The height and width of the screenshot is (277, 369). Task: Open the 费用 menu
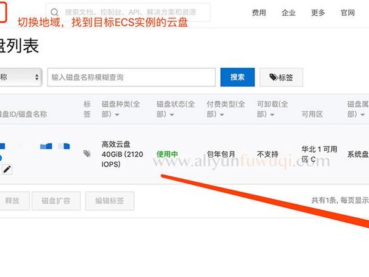click(259, 13)
